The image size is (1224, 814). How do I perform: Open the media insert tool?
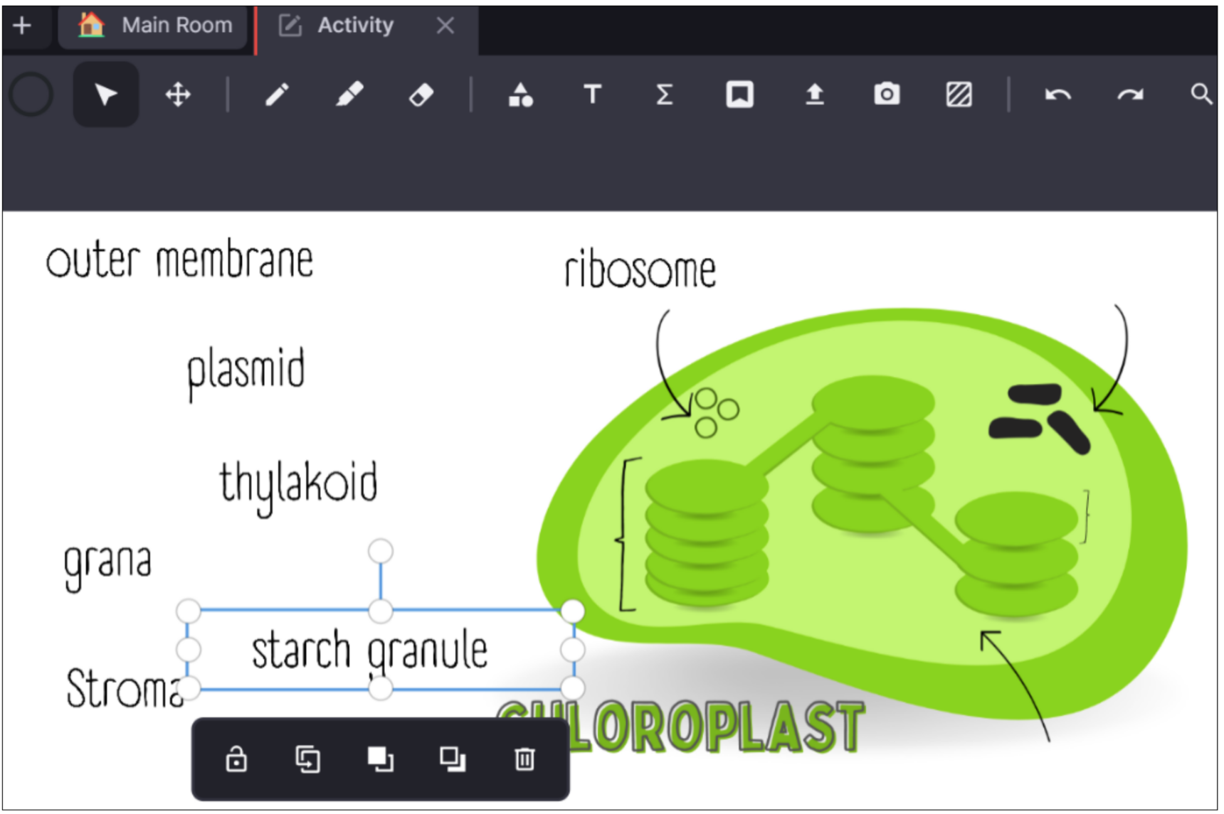[x=739, y=93]
